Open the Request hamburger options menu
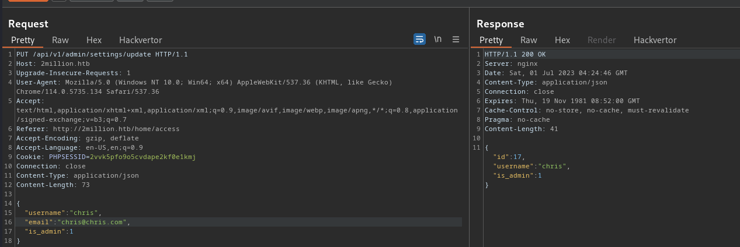Screen dimensions: 740x247 456,40
